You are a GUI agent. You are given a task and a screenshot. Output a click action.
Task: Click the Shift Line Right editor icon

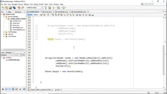tap(80, 15)
